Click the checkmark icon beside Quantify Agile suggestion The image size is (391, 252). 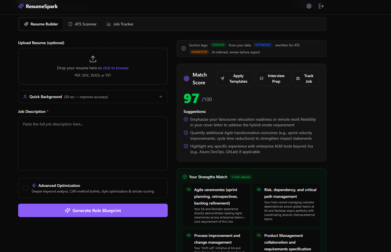[186, 133]
